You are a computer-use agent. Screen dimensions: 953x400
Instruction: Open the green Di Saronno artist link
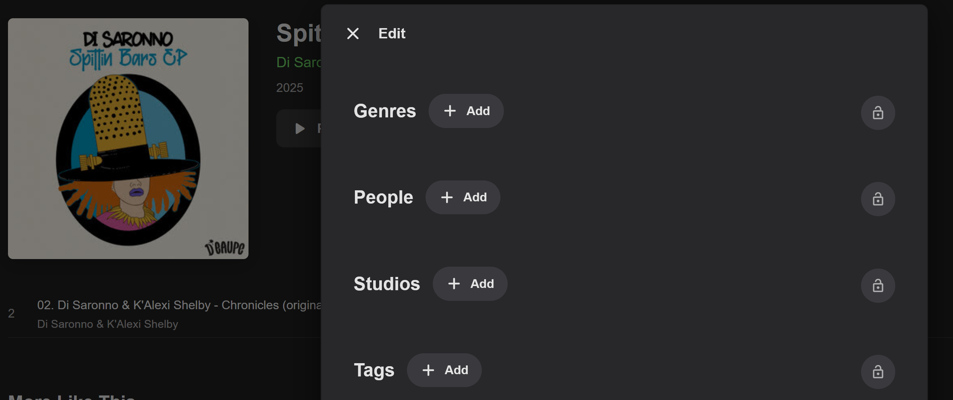pyautogui.click(x=299, y=62)
